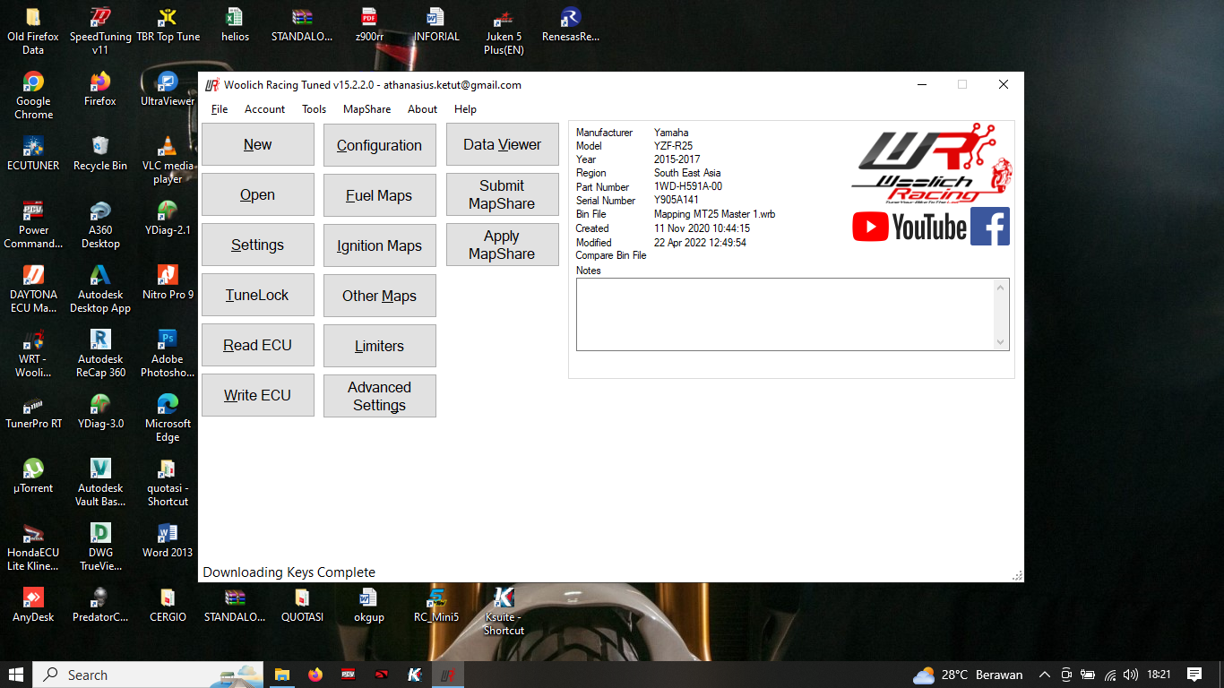Open the Limiters settings

(379, 346)
